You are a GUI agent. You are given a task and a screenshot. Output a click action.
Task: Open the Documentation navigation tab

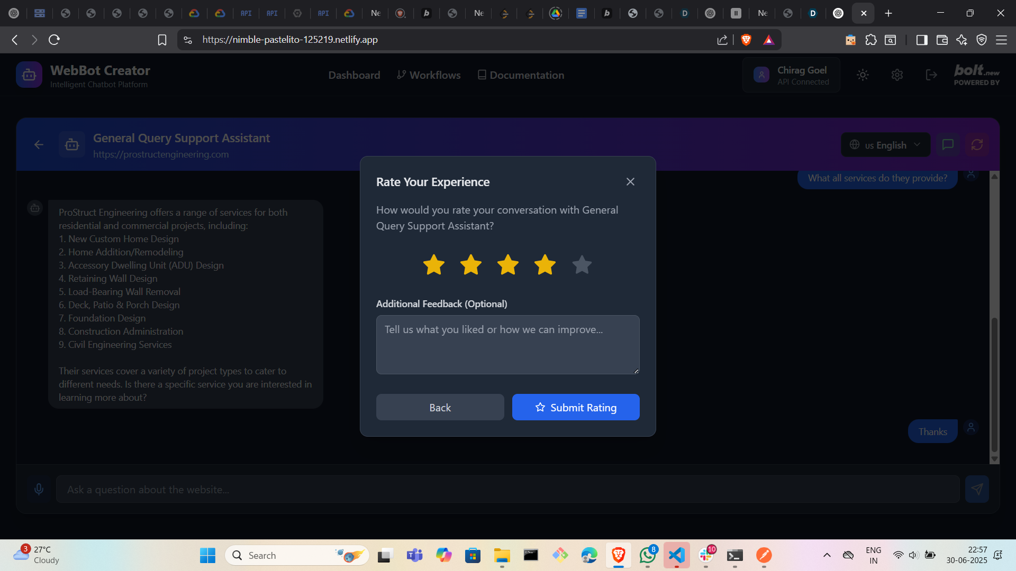tap(521, 75)
